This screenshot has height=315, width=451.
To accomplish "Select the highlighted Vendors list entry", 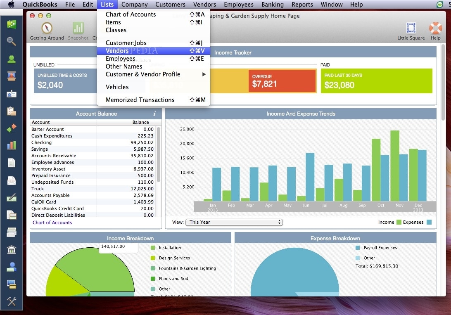I will click(x=154, y=51).
